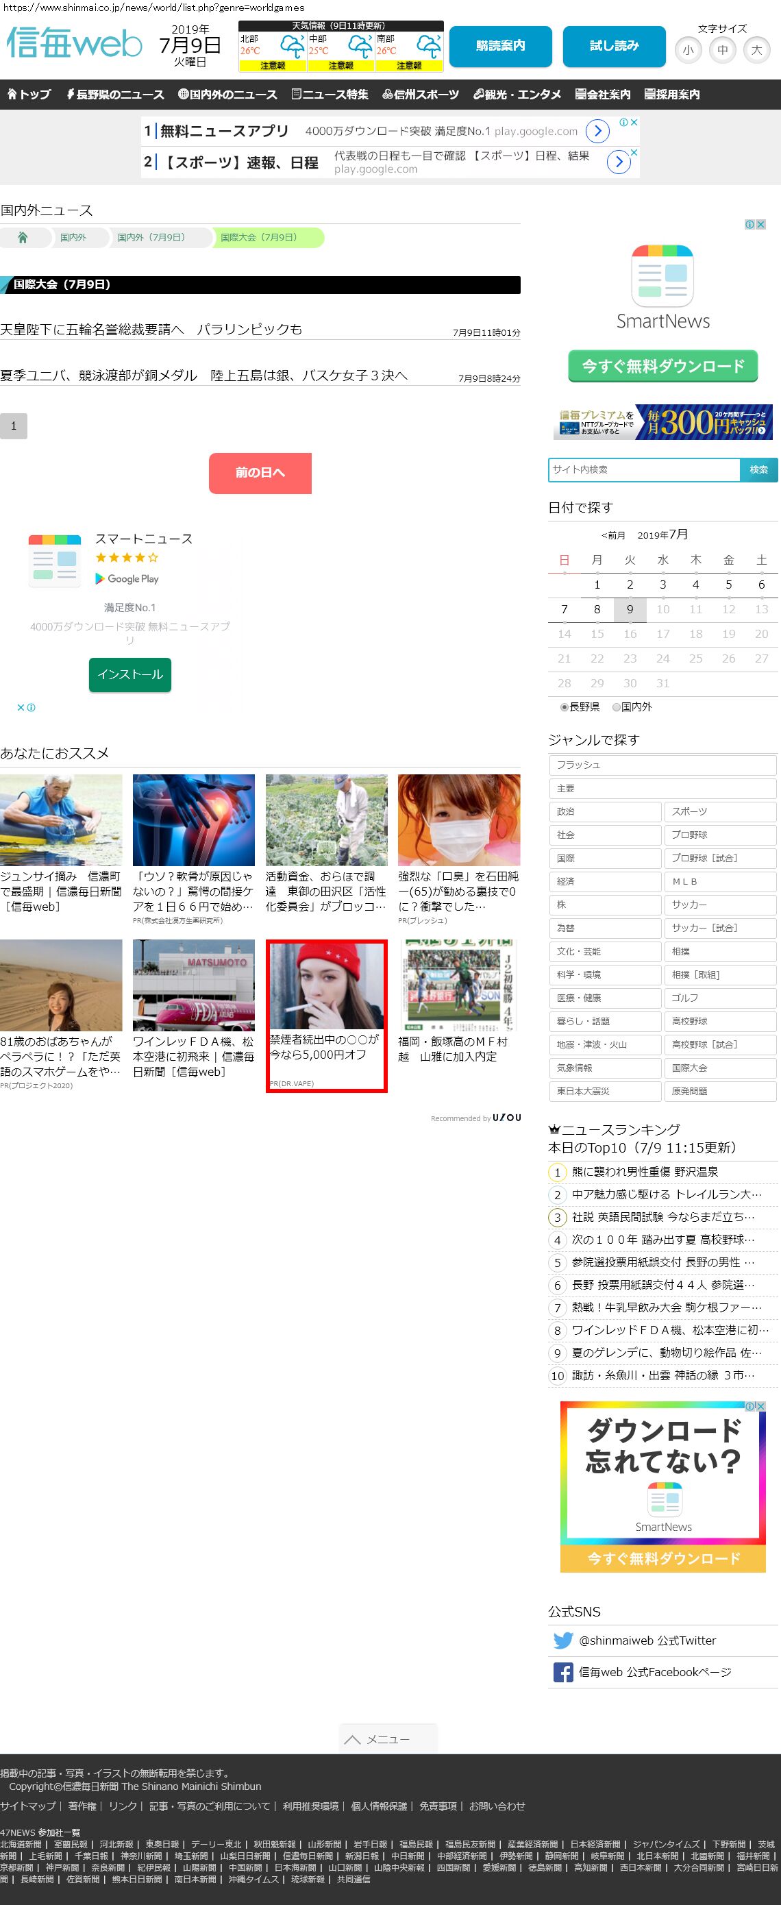Viewport: 781px width, 1905px height.
Task: Select July 9 in the calendar
Action: coord(630,609)
